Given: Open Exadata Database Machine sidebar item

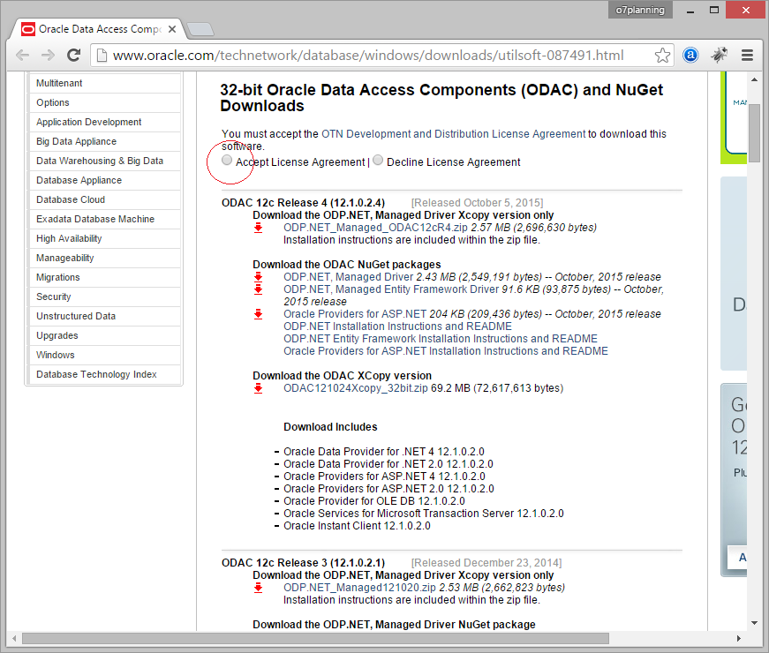Looking at the screenshot, I should pos(105,219).
